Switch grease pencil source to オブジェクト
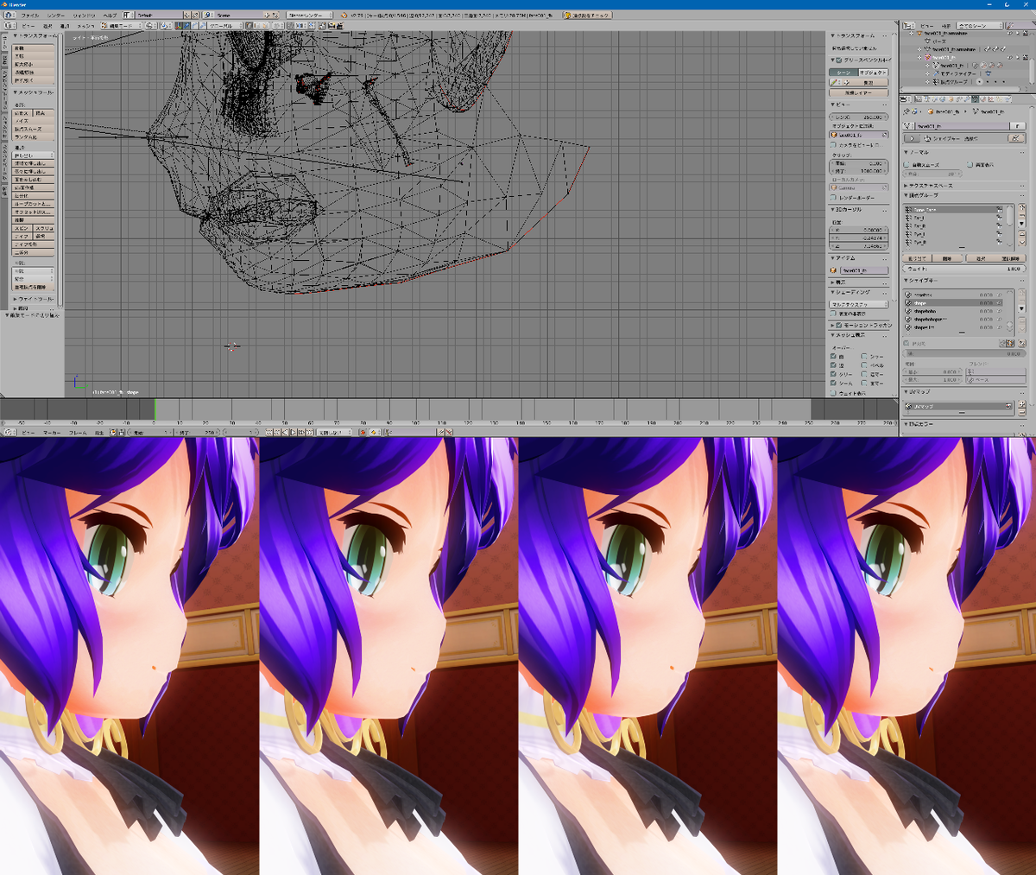Viewport: 1036px width, 875px height. (x=873, y=73)
